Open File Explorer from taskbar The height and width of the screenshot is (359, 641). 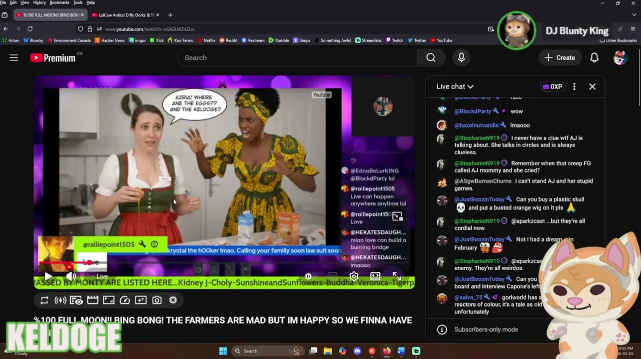point(328,351)
